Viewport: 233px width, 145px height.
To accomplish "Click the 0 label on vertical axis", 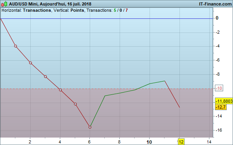I will point(217,18).
